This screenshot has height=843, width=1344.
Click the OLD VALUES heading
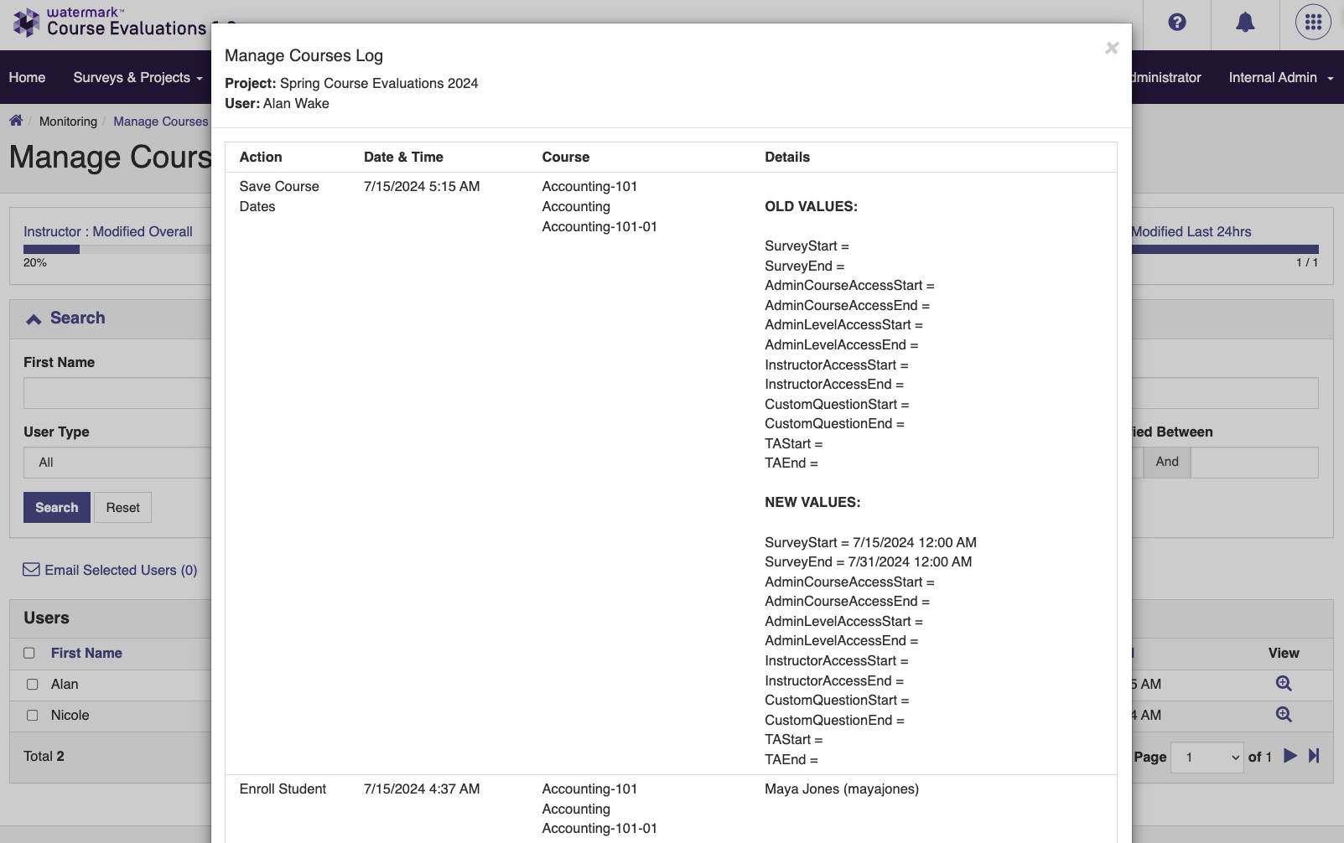tap(811, 206)
